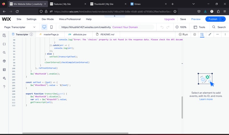Image resolution: width=229 pixels, height=135 pixels.
Task: Open the Tools panel
Action: (199, 27)
